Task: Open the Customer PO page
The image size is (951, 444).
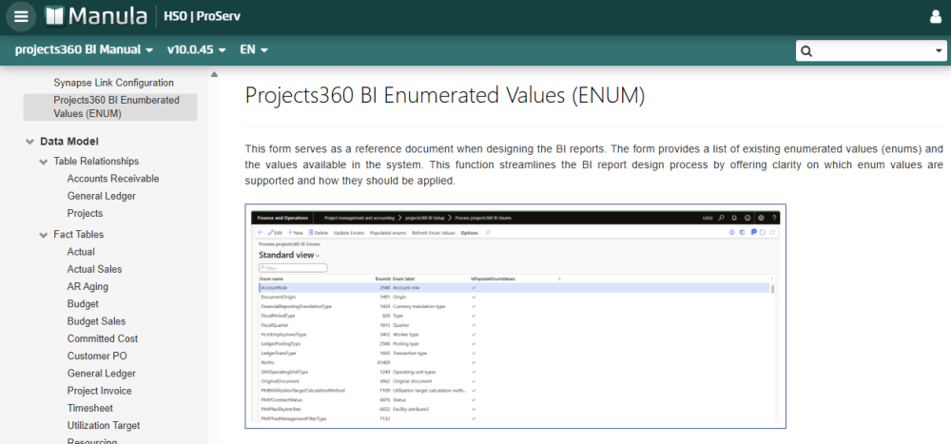Action: point(97,356)
